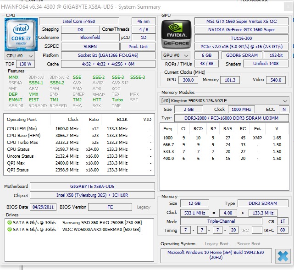This screenshot has width=294, height=270.
Task: Select the XMP 1000 MHz timing row
Action: tap(224, 138)
